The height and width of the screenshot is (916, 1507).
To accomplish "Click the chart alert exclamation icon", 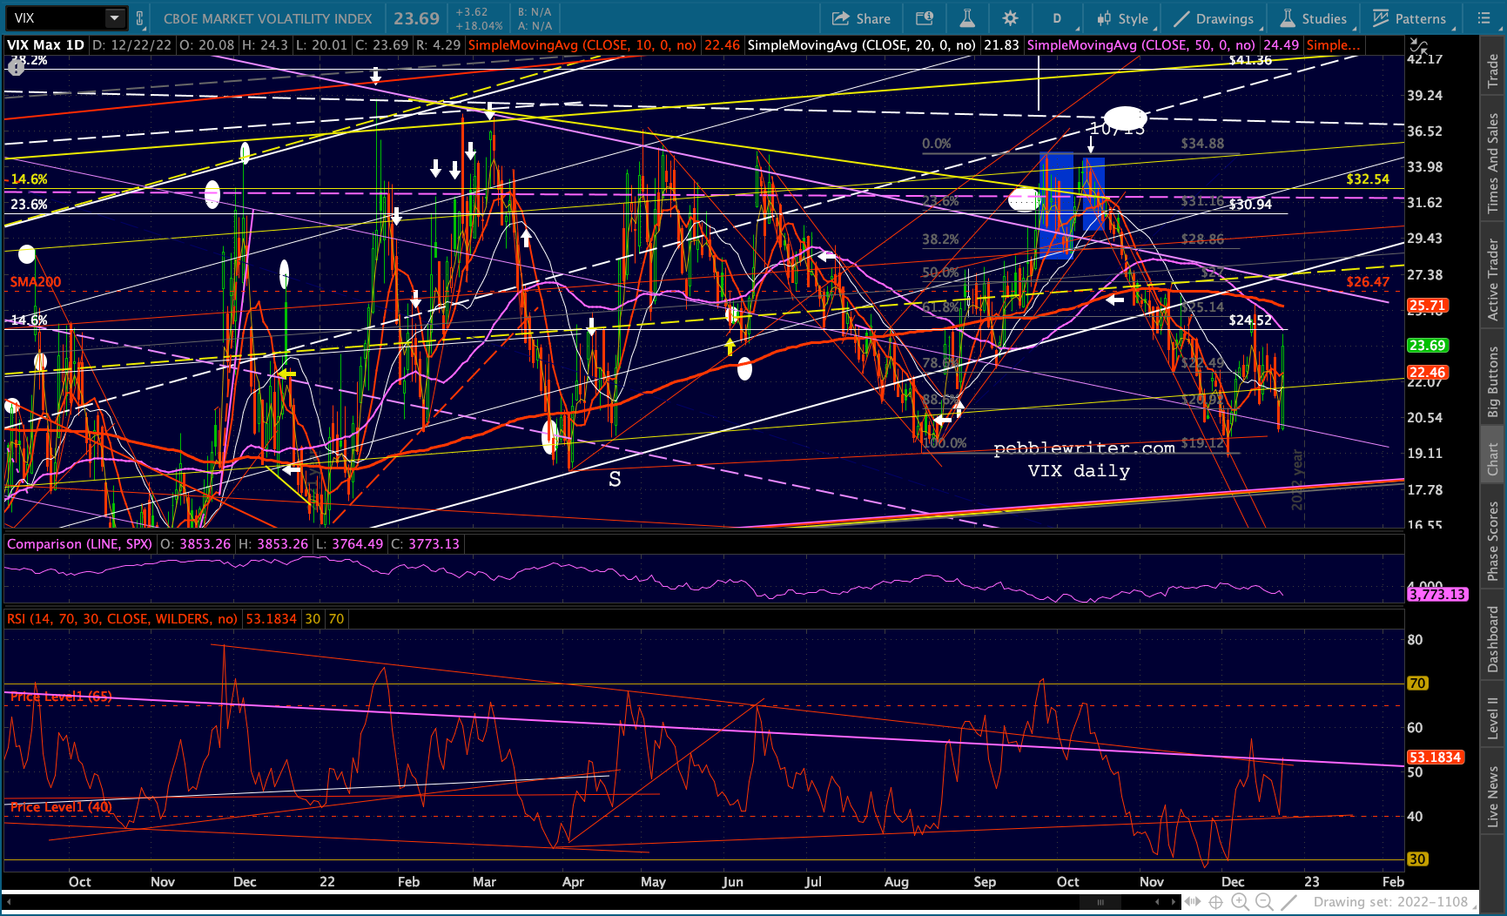I will (x=15, y=67).
